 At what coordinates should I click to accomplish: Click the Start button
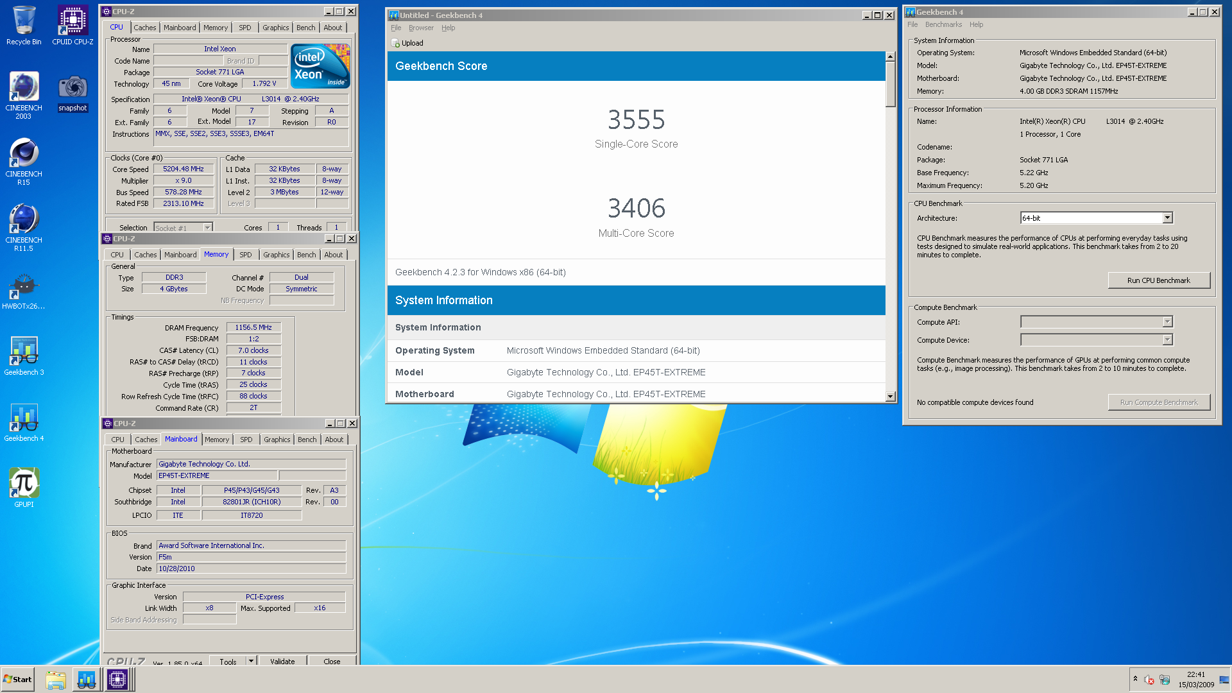tap(17, 680)
